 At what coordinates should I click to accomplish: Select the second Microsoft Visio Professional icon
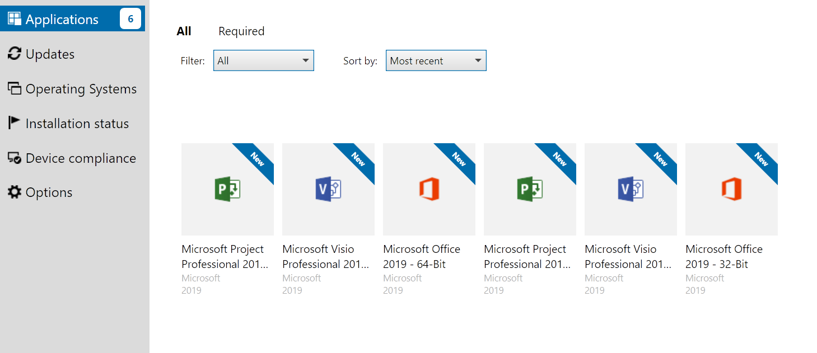(x=631, y=189)
